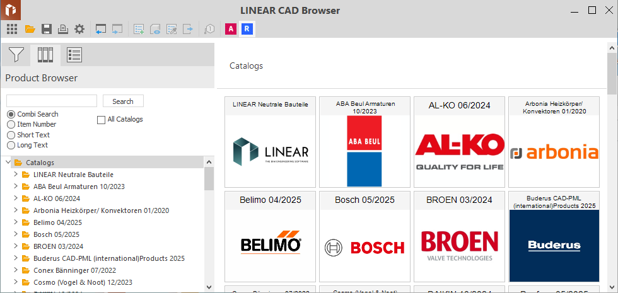Select Combi Search radio button
This screenshot has height=293, width=618.
point(11,114)
